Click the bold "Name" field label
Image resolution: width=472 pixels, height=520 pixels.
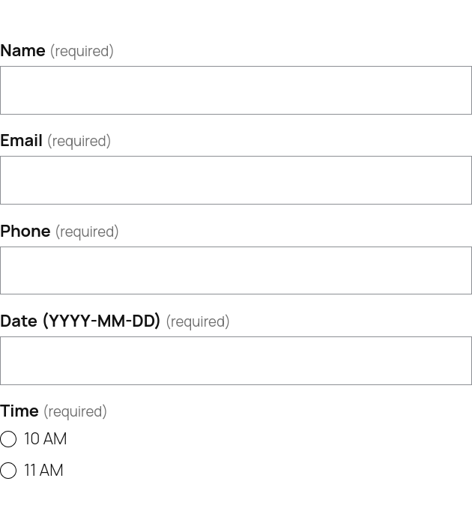pyautogui.click(x=22, y=51)
